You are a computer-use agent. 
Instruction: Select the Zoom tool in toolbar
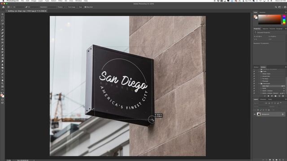[x=2, y=84]
